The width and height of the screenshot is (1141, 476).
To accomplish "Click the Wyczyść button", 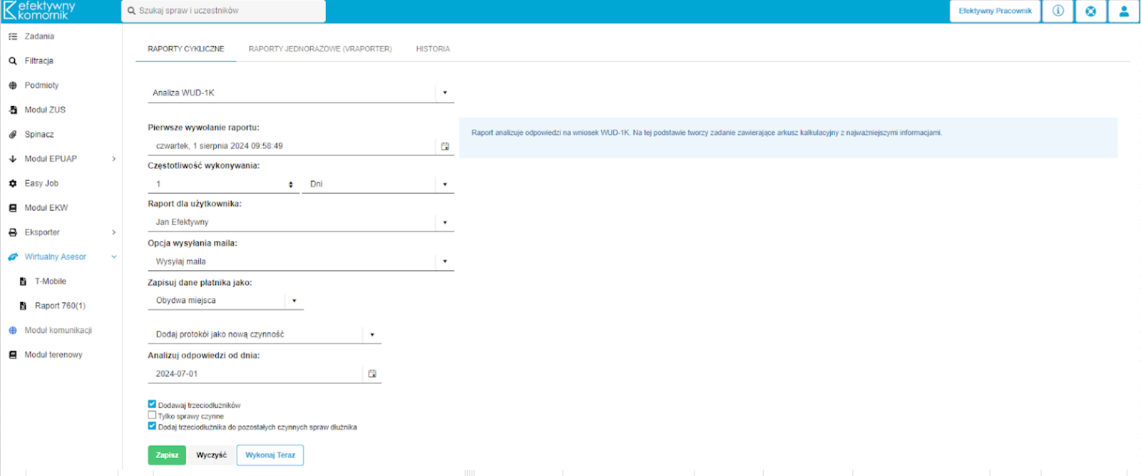I will (x=212, y=455).
